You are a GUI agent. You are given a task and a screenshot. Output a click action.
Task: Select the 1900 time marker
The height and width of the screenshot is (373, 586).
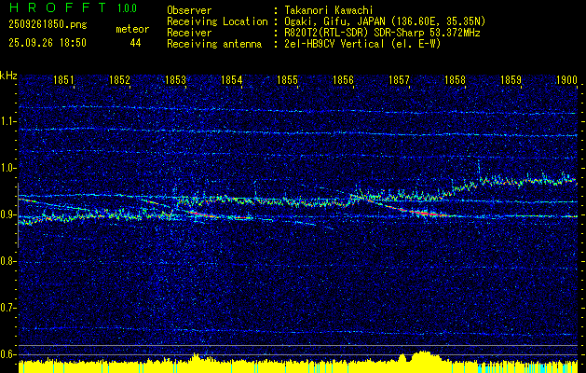tap(566, 81)
